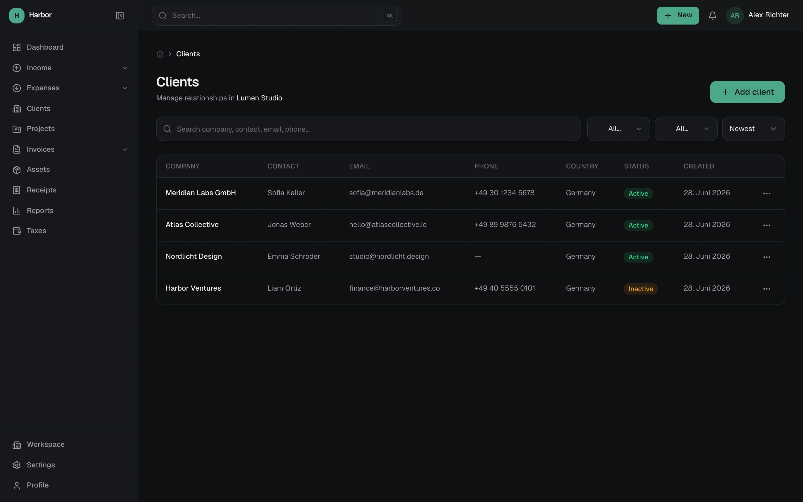Open row actions for Meridian Labs GmbH
The image size is (803, 502).
[766, 193]
